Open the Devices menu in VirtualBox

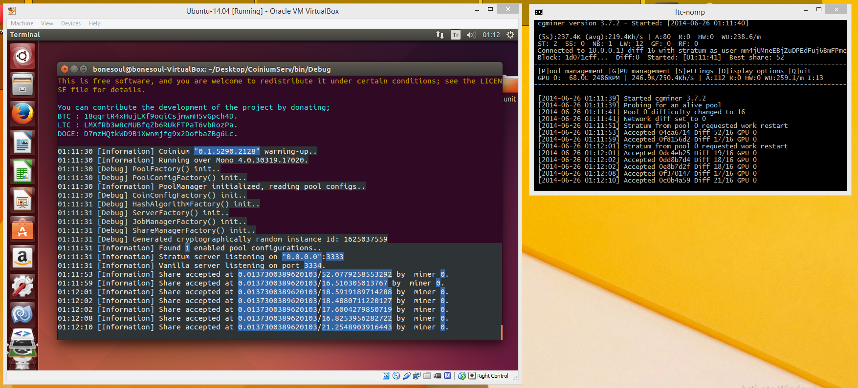[71, 23]
